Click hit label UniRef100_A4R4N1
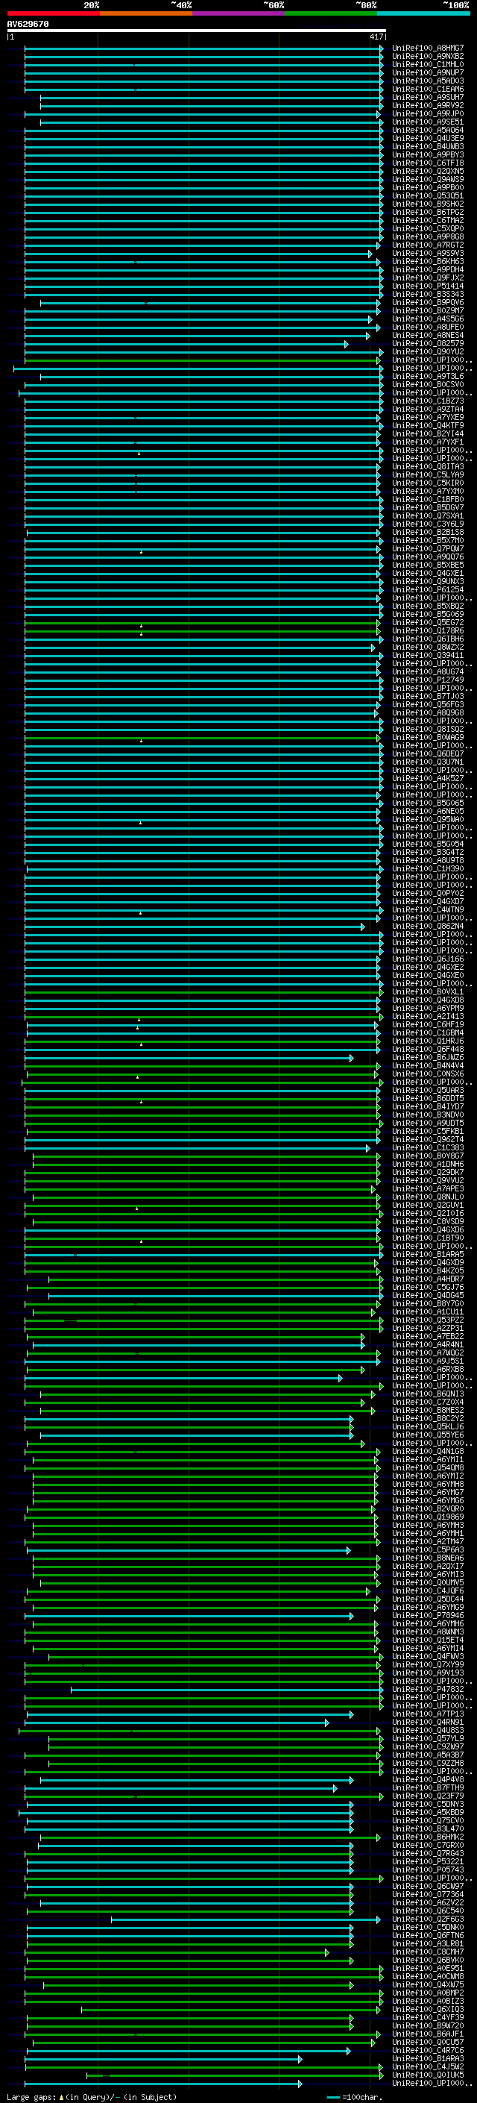This screenshot has height=2103, width=477. click(x=428, y=1344)
